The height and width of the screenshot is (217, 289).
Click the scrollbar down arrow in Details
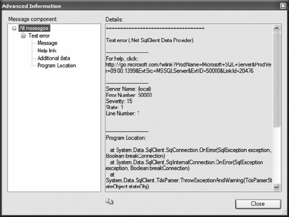pos(276,188)
